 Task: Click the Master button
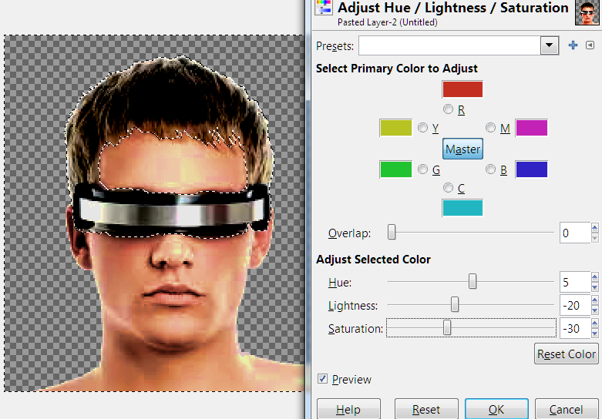462,149
